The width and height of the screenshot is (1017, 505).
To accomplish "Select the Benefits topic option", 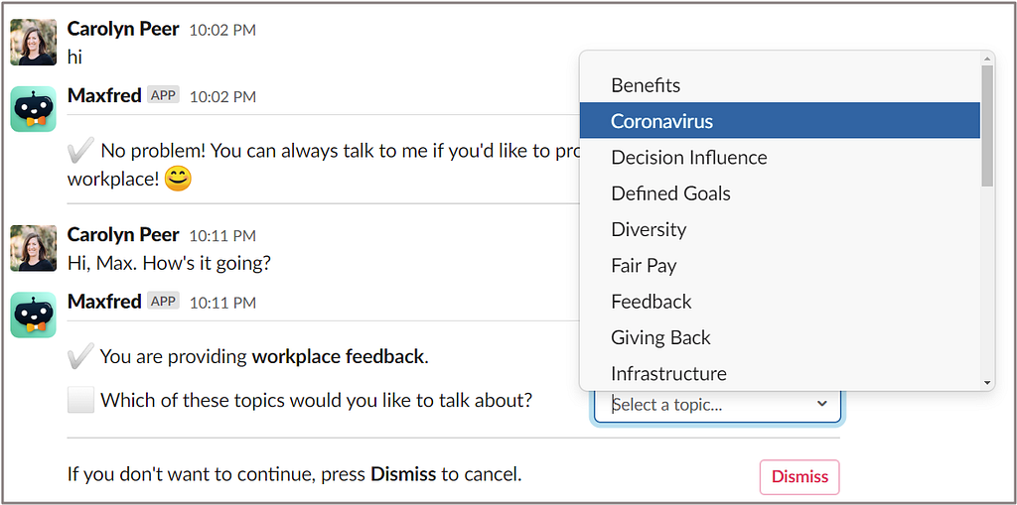I will [780, 85].
